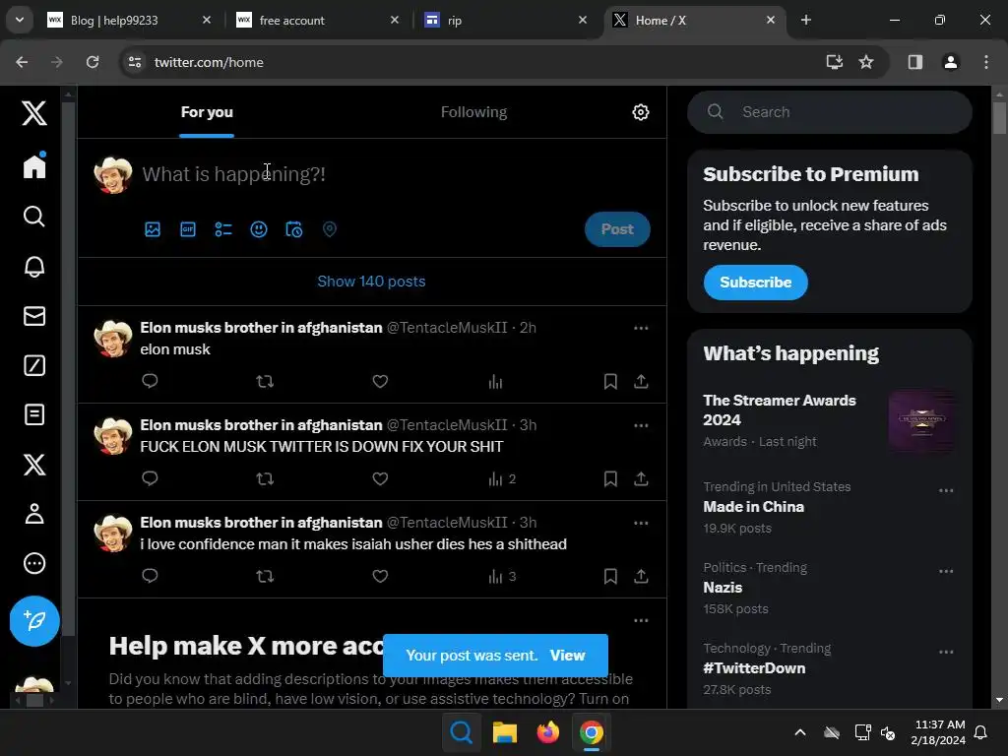Bookmark the "TWITTER IS DOWN" post
This screenshot has height=756, width=1008.
click(x=610, y=479)
